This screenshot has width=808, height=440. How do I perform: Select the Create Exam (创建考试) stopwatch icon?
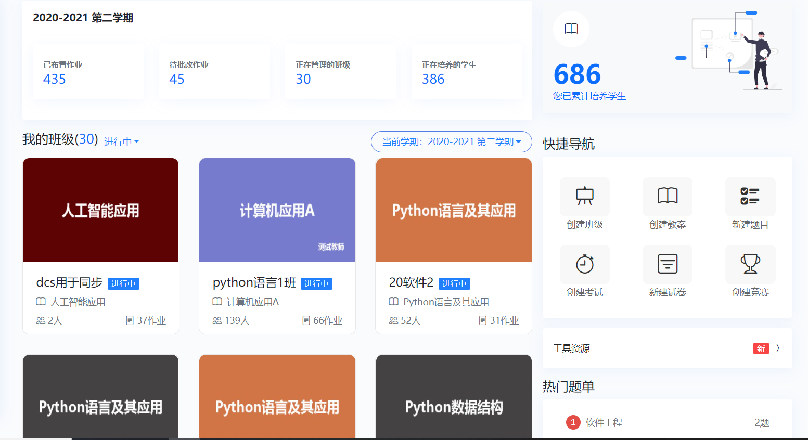tap(584, 264)
